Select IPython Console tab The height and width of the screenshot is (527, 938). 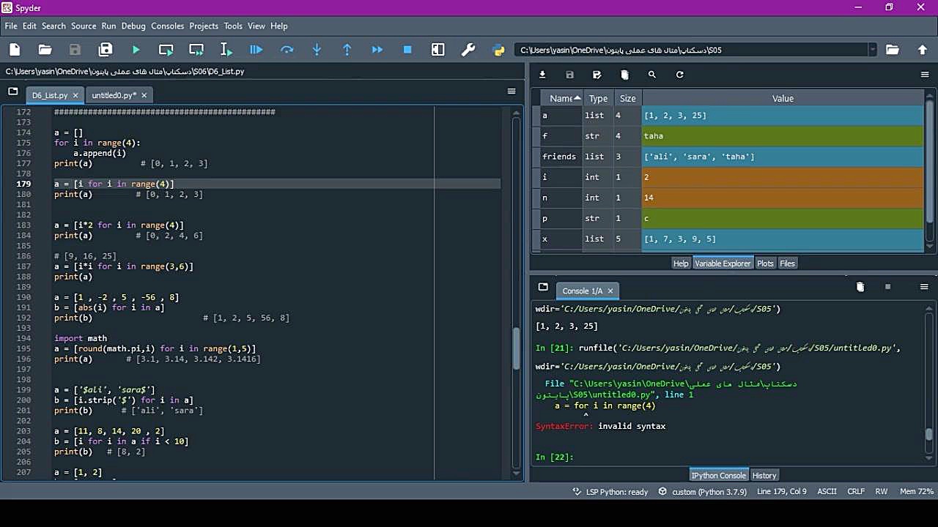(718, 475)
